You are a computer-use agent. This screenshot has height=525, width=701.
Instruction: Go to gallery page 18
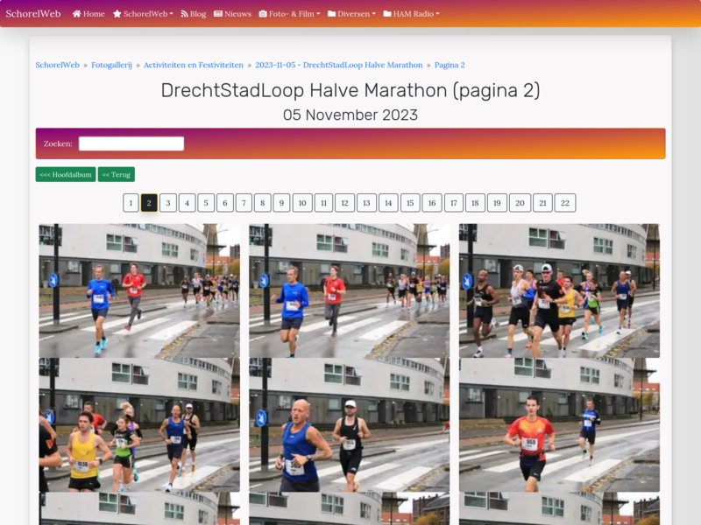[475, 203]
